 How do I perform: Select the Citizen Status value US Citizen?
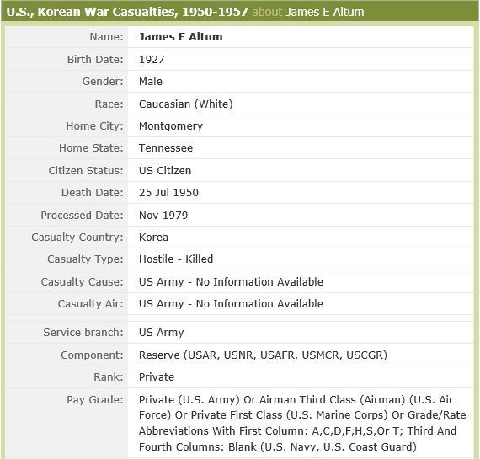tap(165, 171)
